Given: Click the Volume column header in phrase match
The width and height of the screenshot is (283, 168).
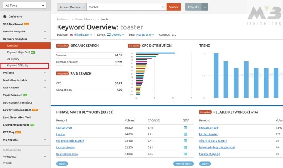Looking at the screenshot, I should (x=130, y=120).
